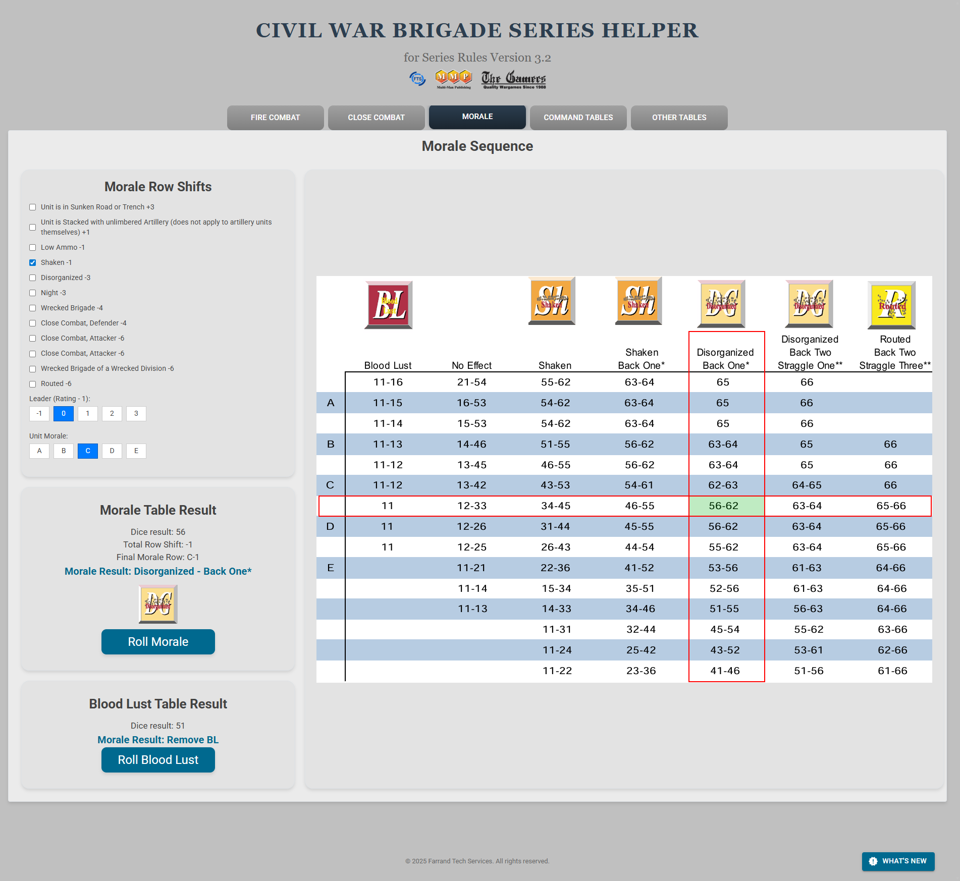This screenshot has height=881, width=960.
Task: Click the Shaken Back One counter icon
Action: coord(638,301)
